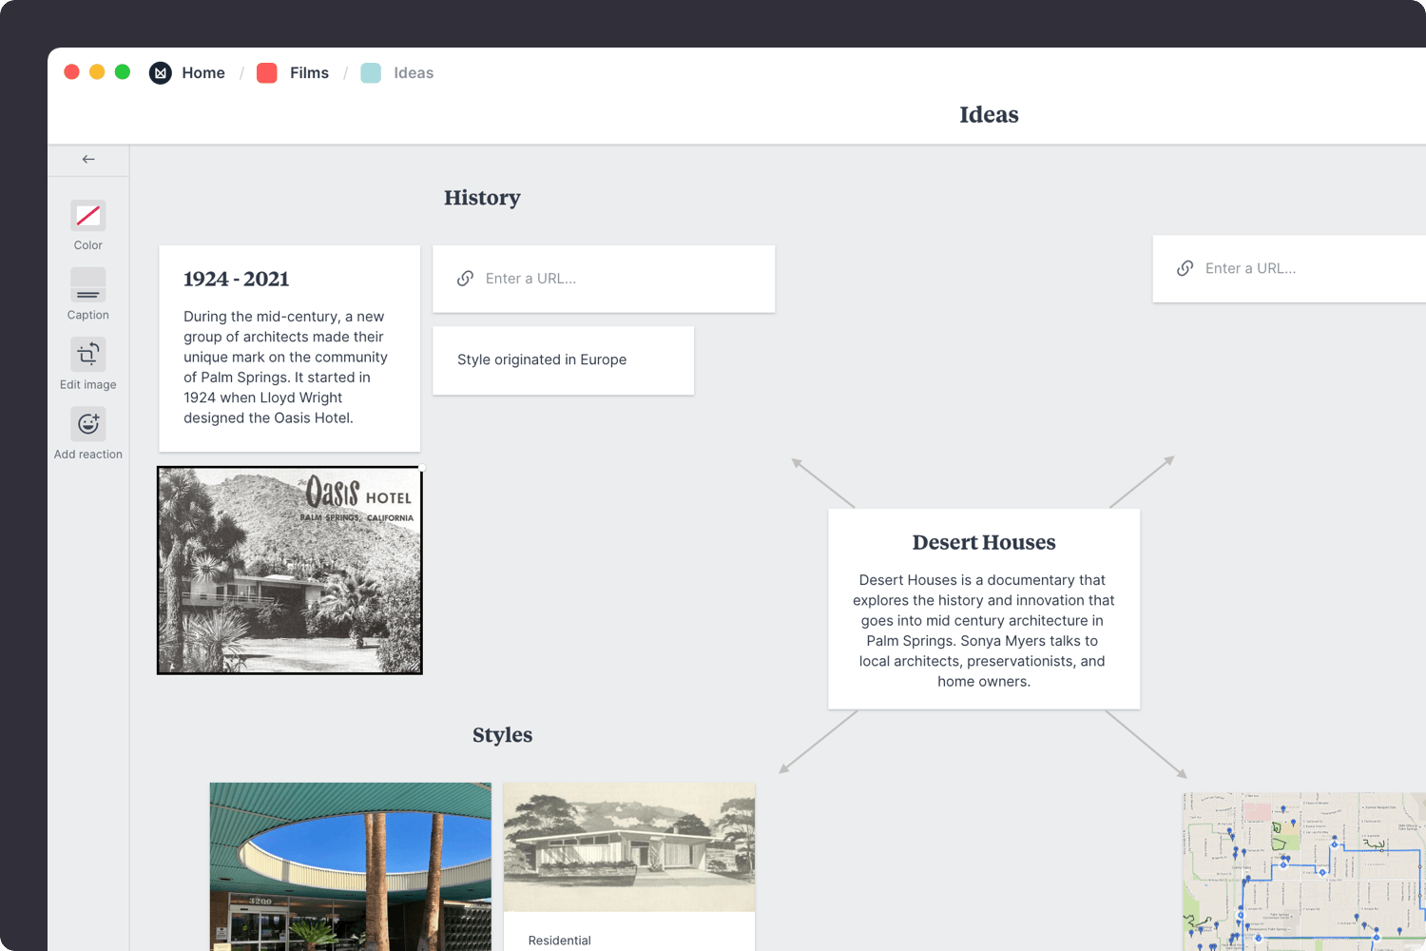1426x951 pixels.
Task: Collapse the sidebar with the back arrow
Action: 87,159
